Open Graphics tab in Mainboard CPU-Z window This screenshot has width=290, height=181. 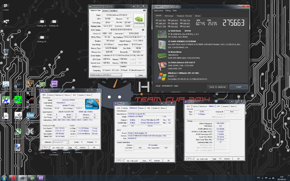click(156, 108)
